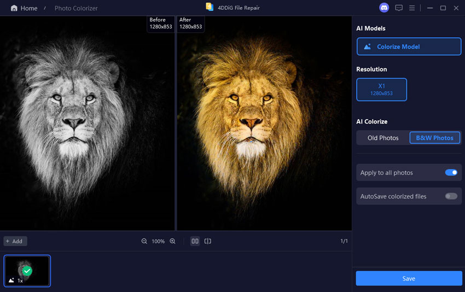Select the Colorize Model button

point(409,46)
